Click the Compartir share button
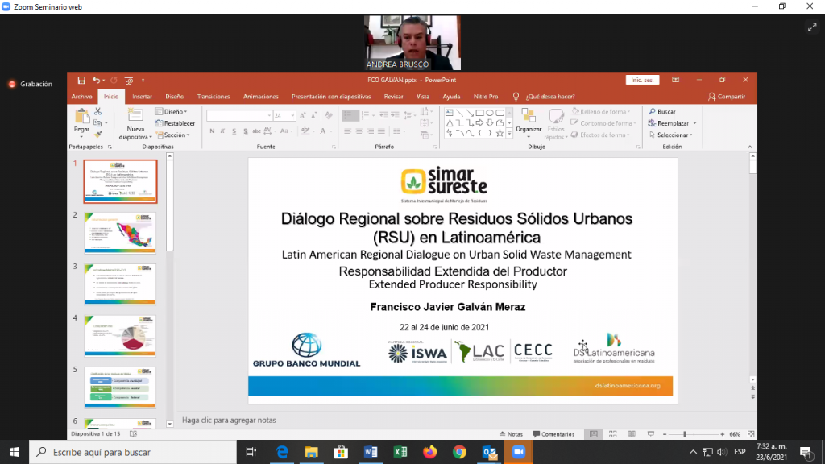This screenshot has width=825, height=464. tap(727, 97)
